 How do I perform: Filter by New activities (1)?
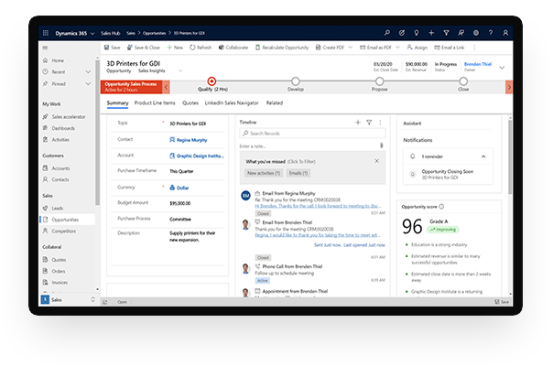[264, 173]
